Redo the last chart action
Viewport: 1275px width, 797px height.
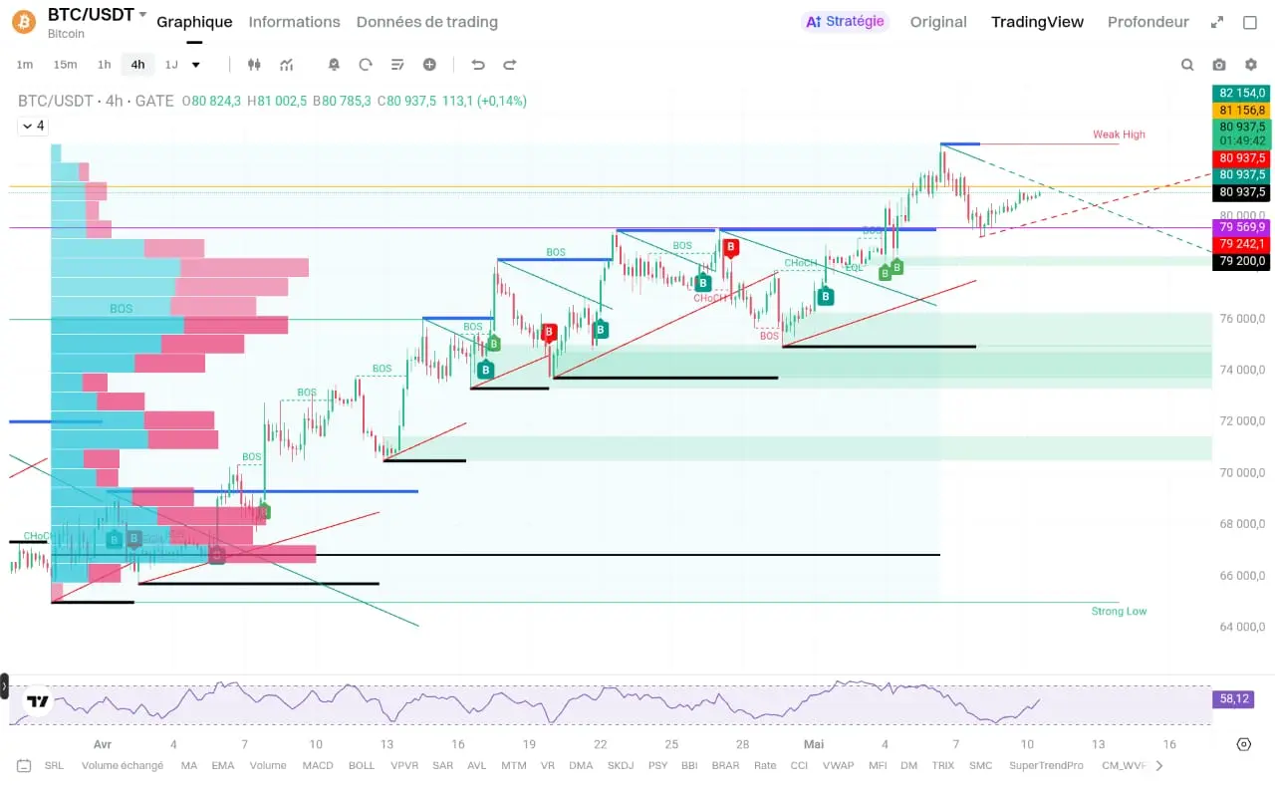[510, 65]
